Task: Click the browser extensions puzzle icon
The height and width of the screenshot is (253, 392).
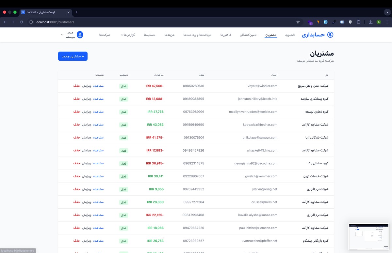Action: [x=359, y=22]
